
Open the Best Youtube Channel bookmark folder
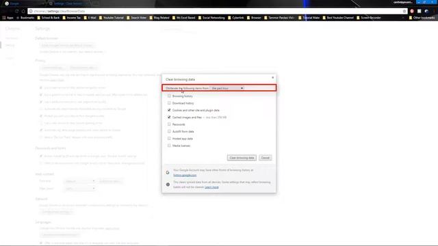[x=338, y=18]
